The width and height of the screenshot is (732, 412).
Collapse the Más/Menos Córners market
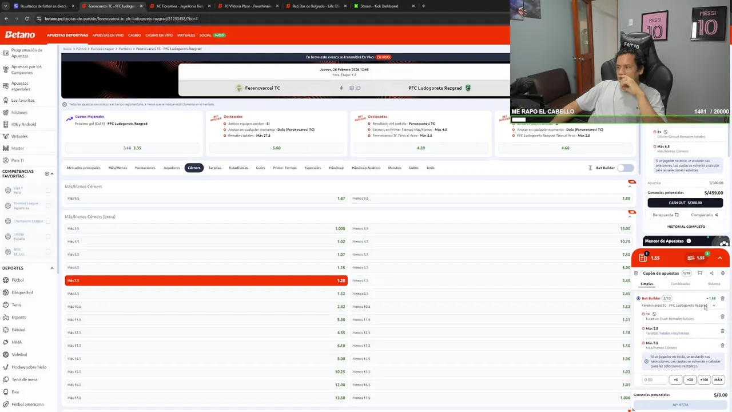[630, 187]
